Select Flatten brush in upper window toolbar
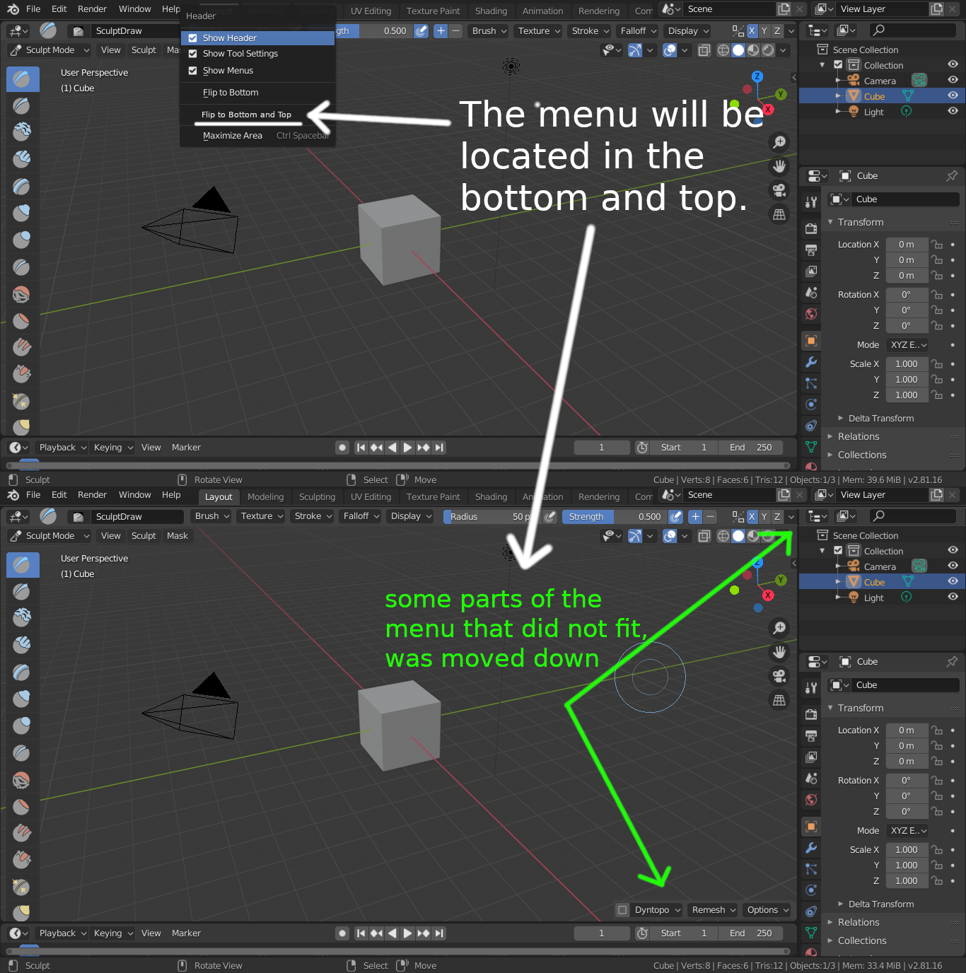966x973 pixels. point(22,320)
